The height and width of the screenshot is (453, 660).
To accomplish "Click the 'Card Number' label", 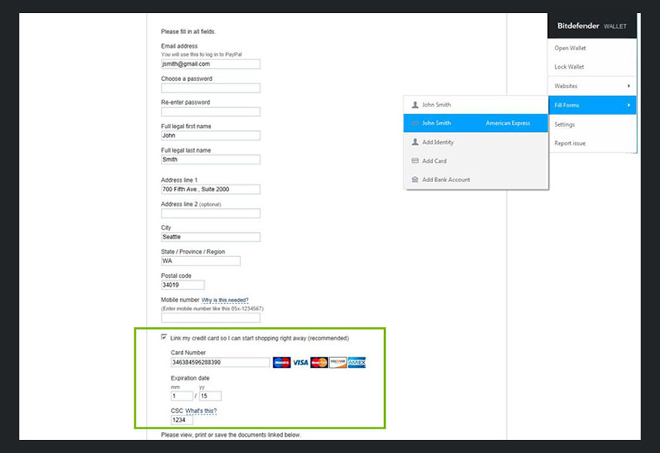I will click(x=188, y=353).
